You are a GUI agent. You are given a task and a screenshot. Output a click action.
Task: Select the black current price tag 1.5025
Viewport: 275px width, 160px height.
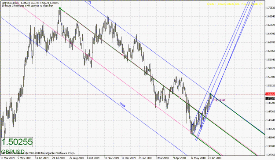point(270,99)
